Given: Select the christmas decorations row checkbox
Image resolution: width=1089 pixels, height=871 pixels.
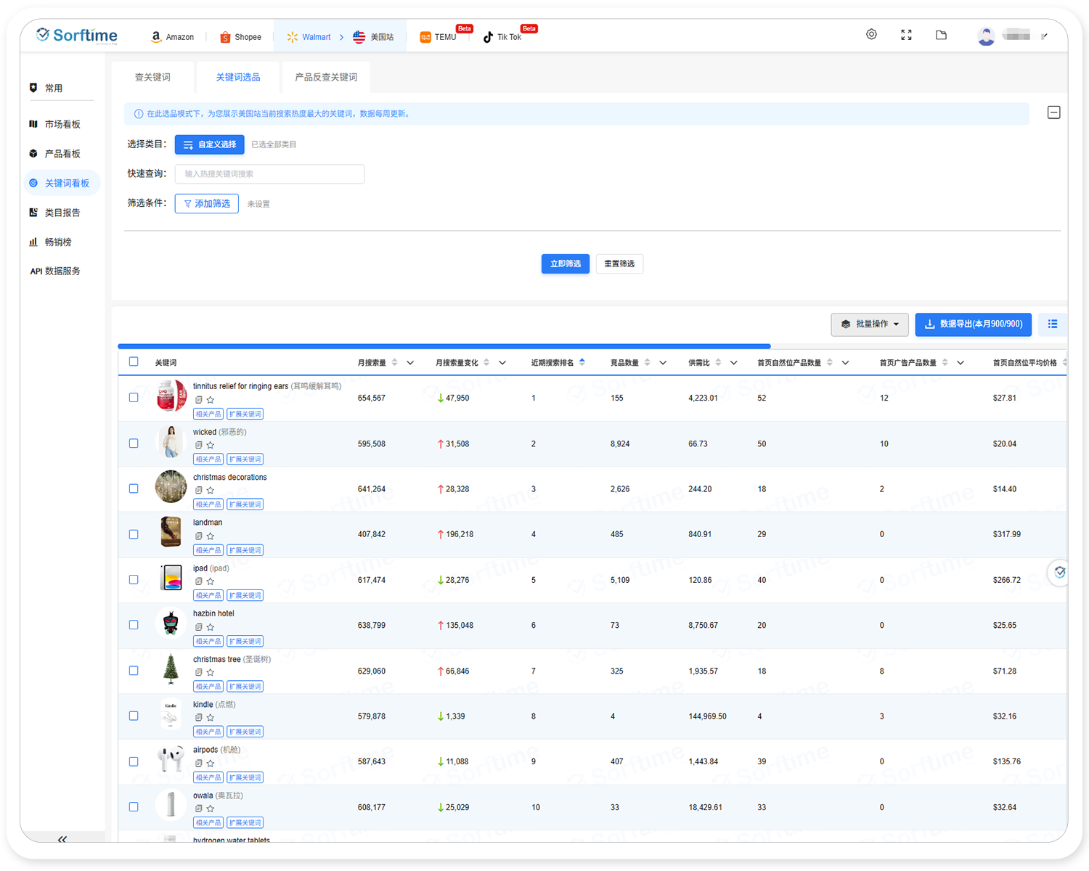Looking at the screenshot, I should pyautogui.click(x=134, y=488).
